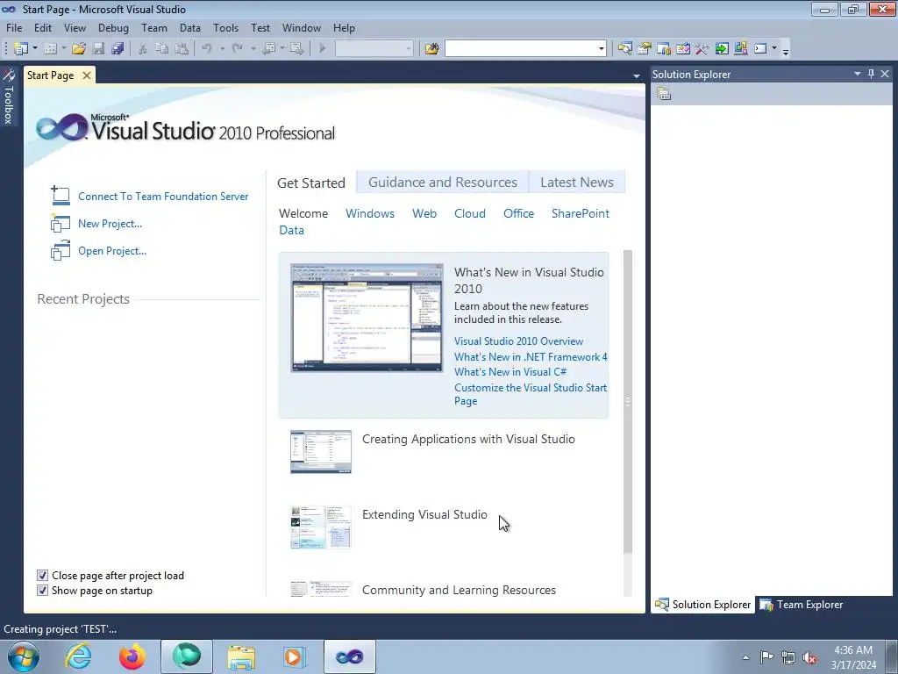Launch Internet Explorer from the taskbar

click(x=78, y=656)
